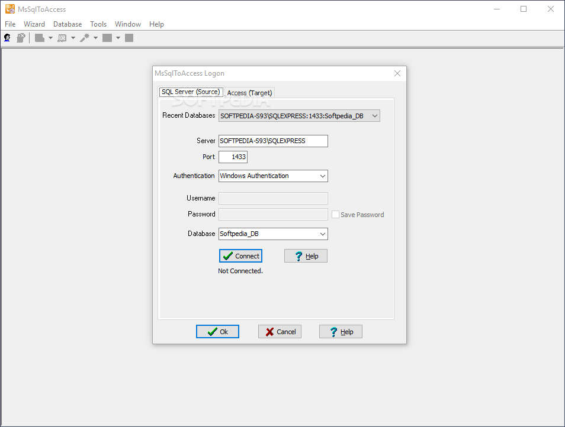565x427 pixels.
Task: Click the 'Authentication' label
Action: click(x=194, y=176)
